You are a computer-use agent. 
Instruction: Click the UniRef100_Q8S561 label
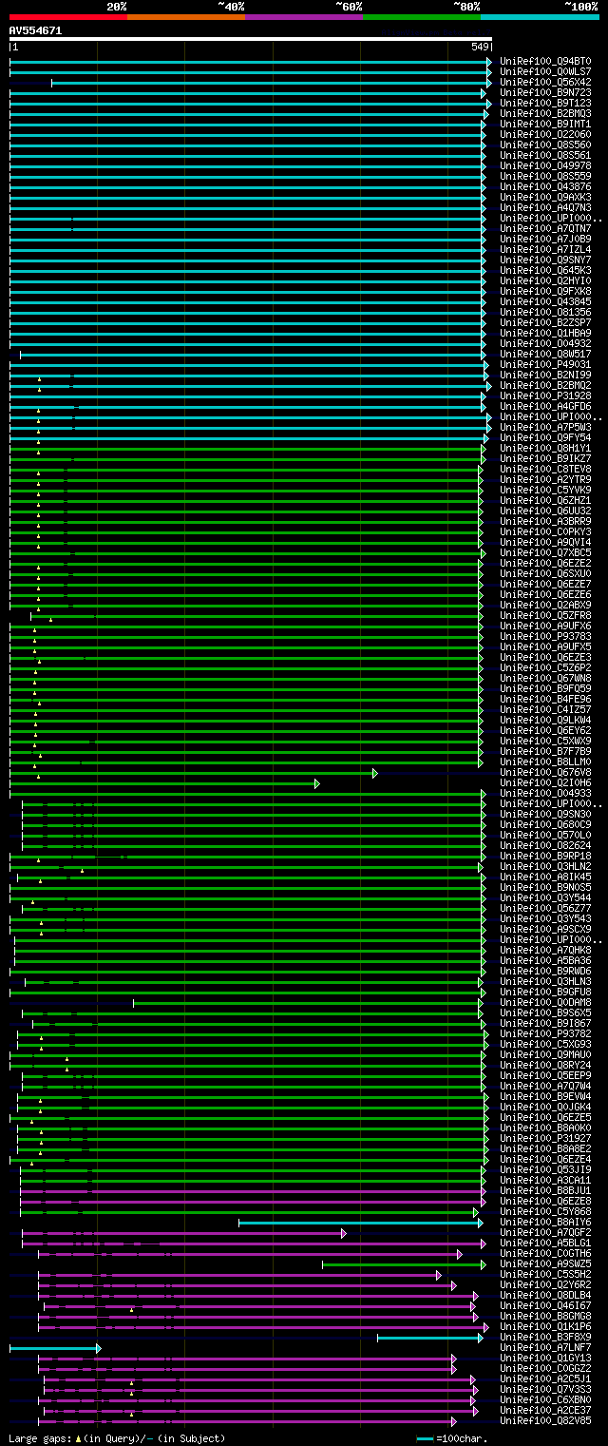pyautogui.click(x=545, y=155)
